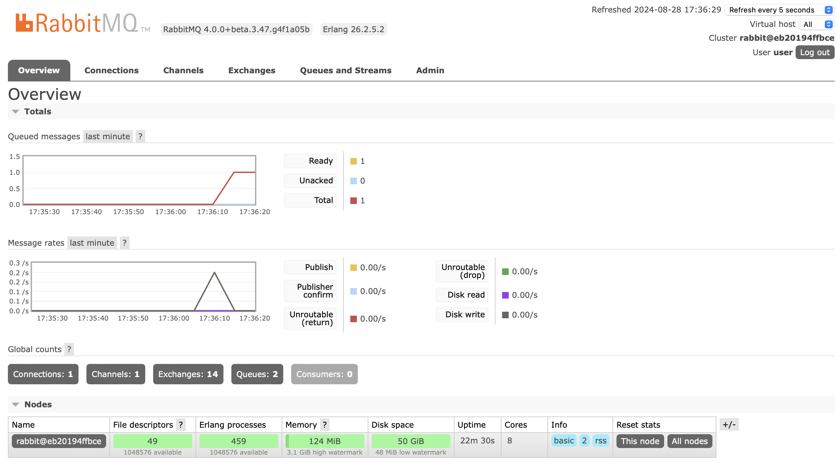Click the Refreshed 2024-08-28 17:36:29 timestamp

[x=656, y=10]
